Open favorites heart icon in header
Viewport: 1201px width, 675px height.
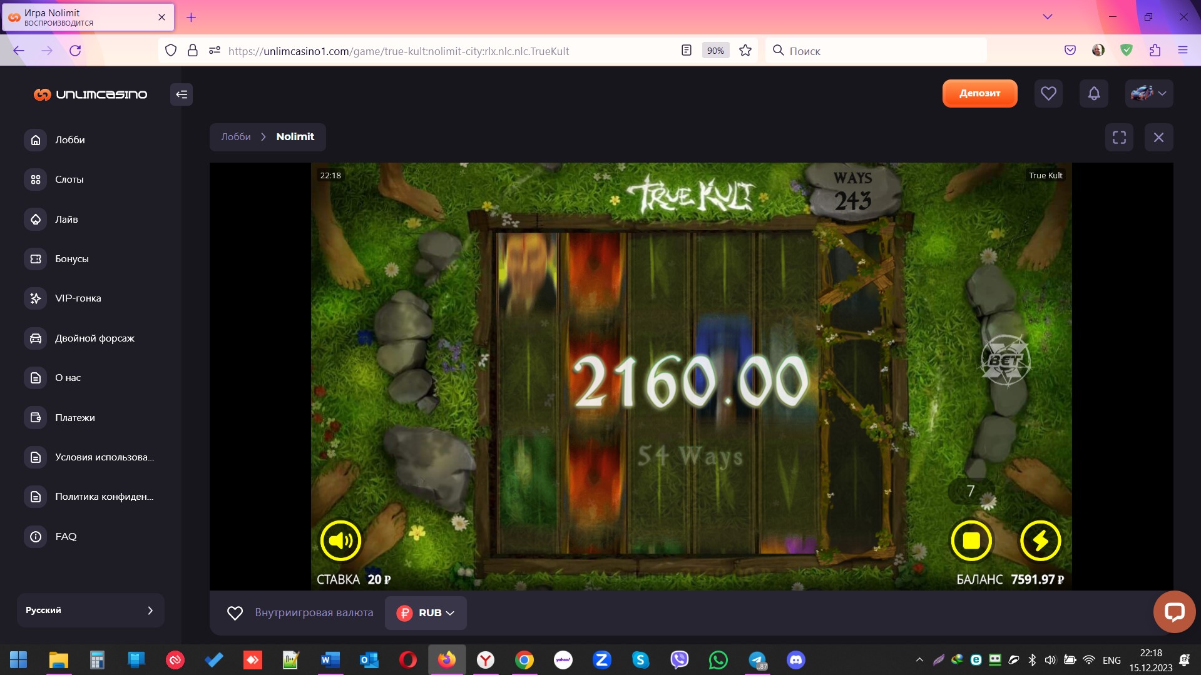pos(1048,93)
